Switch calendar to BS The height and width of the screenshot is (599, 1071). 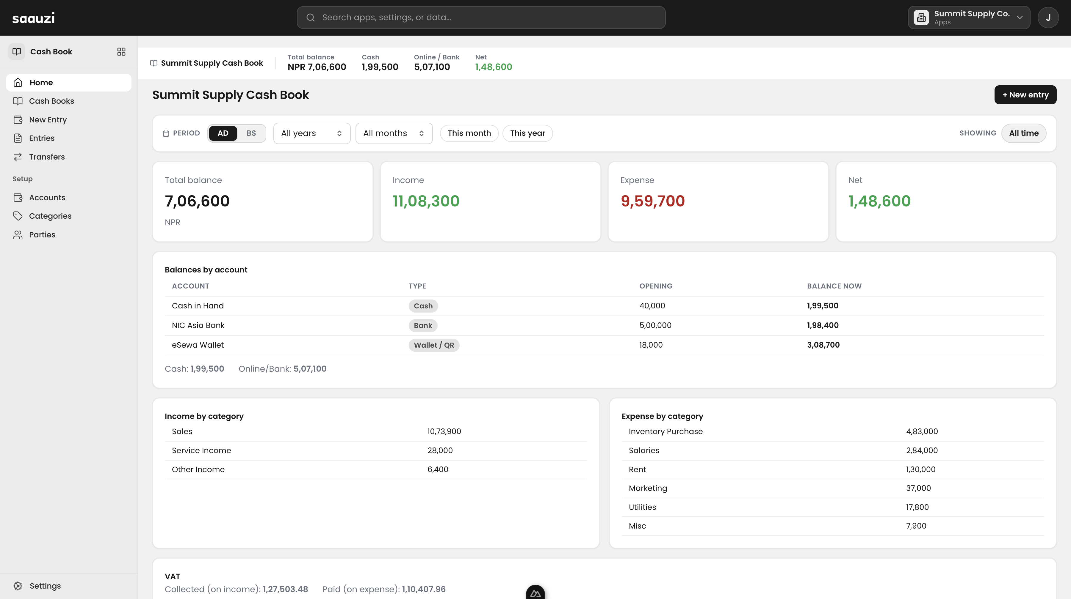[251, 133]
